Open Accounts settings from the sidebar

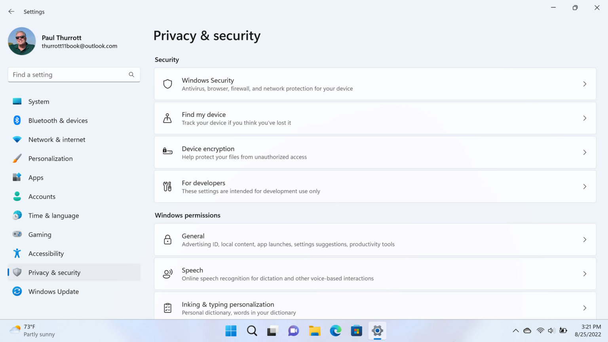(42, 196)
